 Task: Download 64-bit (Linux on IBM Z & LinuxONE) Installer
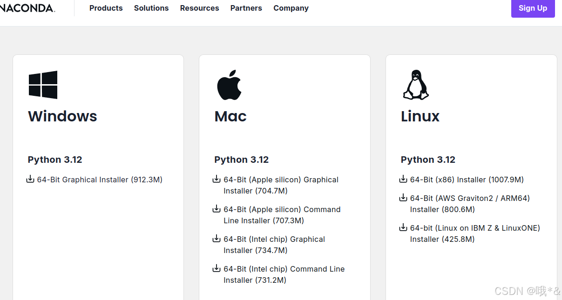click(x=475, y=233)
